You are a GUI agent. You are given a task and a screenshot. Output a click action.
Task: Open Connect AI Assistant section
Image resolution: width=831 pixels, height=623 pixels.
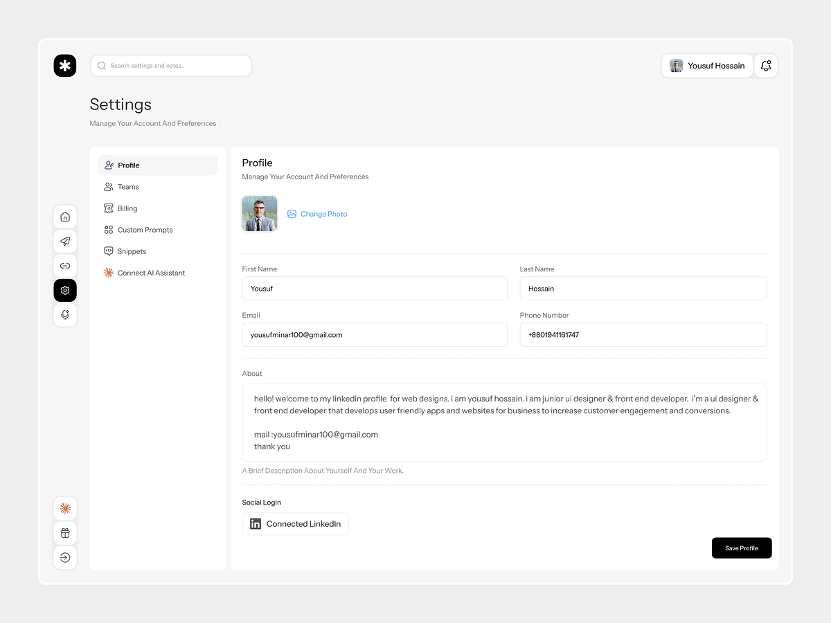[x=158, y=273]
